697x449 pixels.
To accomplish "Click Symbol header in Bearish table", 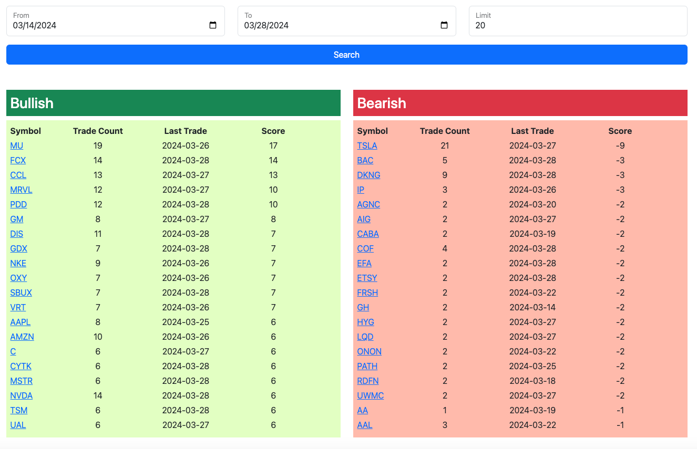I will [373, 131].
